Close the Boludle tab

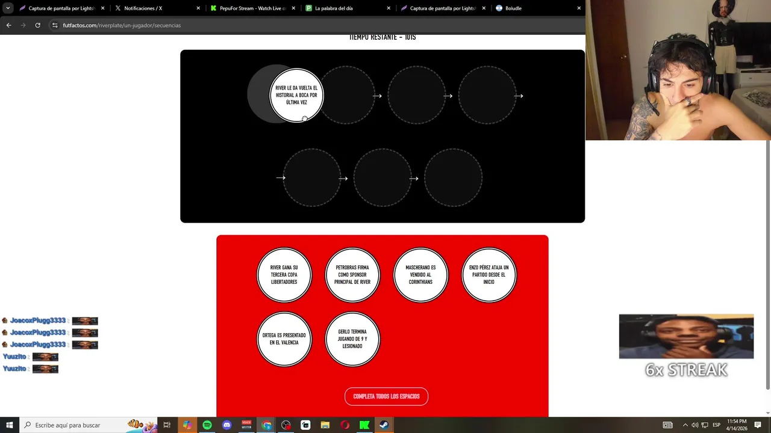pos(579,8)
